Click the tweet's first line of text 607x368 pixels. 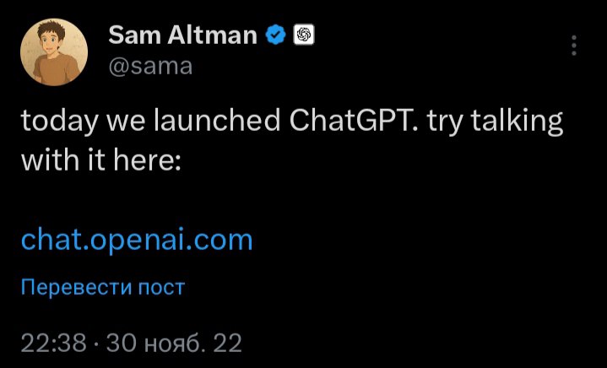tap(291, 122)
